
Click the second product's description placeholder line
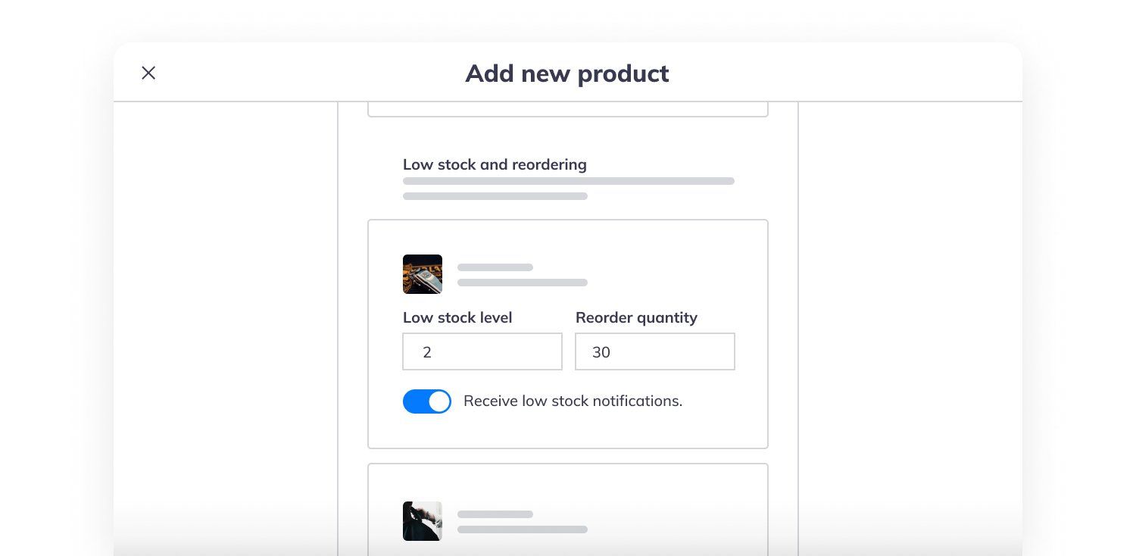(523, 529)
